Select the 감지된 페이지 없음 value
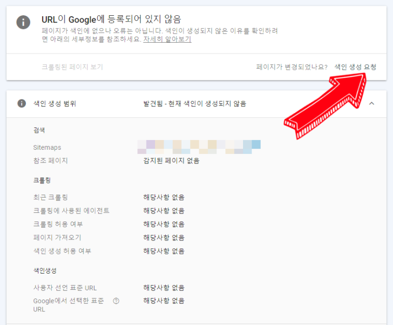The width and height of the screenshot is (393, 325). pos(171,160)
